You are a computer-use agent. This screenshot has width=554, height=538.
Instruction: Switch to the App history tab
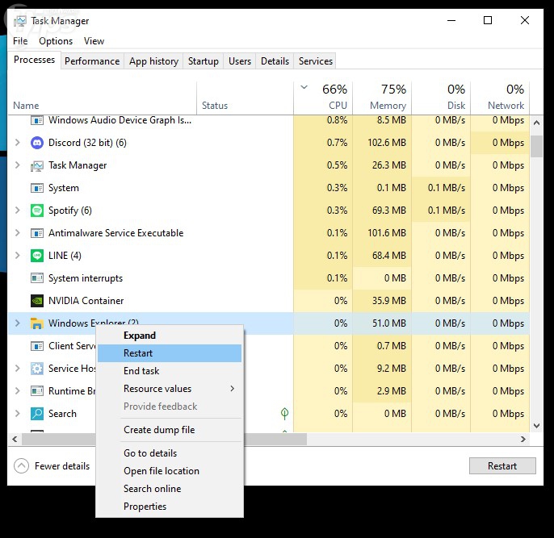(153, 61)
